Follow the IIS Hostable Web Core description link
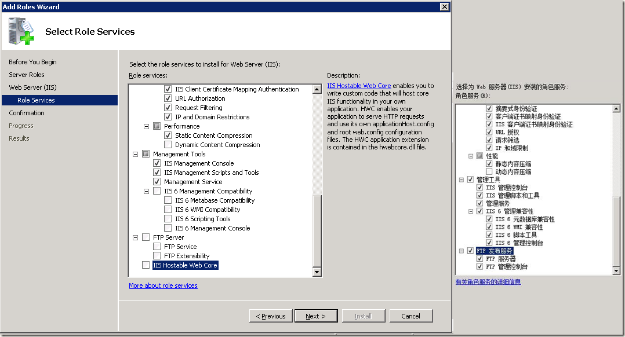This screenshot has width=625, height=337. 359,86
